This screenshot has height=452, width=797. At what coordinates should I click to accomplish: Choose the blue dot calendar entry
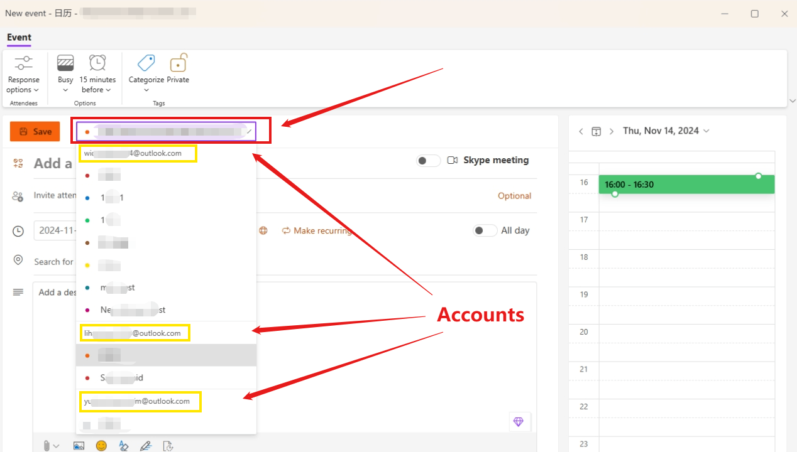(x=166, y=198)
